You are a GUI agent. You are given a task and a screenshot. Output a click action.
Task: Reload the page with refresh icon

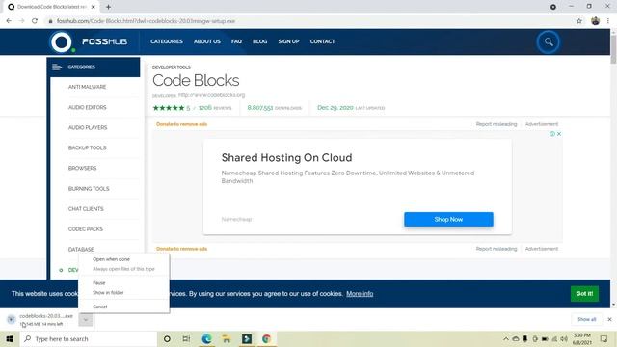pyautogui.click(x=35, y=21)
